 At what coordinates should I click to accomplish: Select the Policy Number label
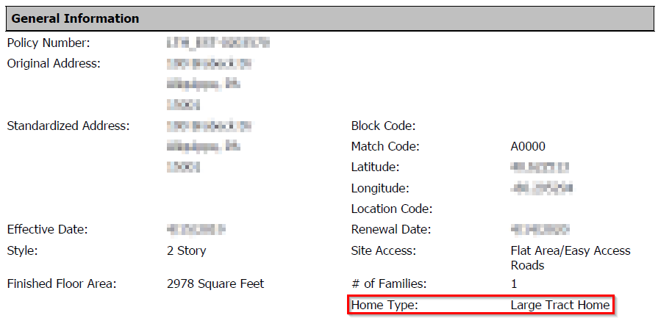[49, 43]
